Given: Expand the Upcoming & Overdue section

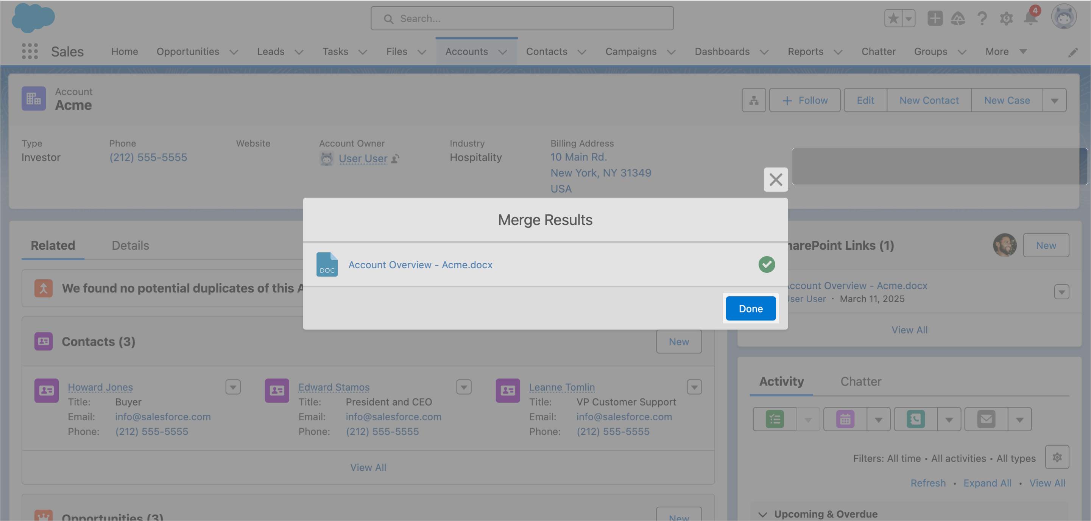Looking at the screenshot, I should click(x=762, y=514).
